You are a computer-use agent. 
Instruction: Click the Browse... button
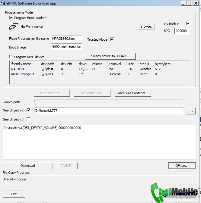click(x=147, y=27)
